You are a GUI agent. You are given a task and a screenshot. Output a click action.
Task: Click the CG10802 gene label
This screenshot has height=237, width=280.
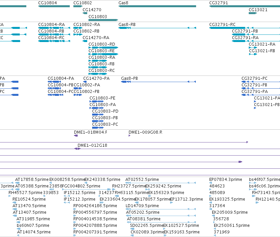point(83,3)
